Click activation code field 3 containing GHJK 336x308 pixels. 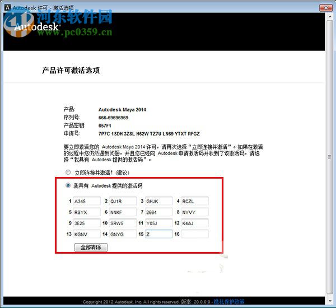(x=159, y=201)
